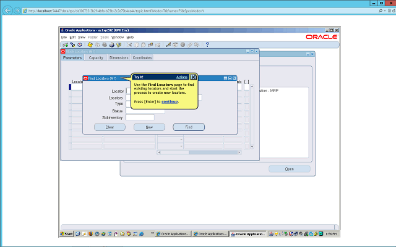
Task: Switch to the Coordinates tab
Action: tap(142, 57)
